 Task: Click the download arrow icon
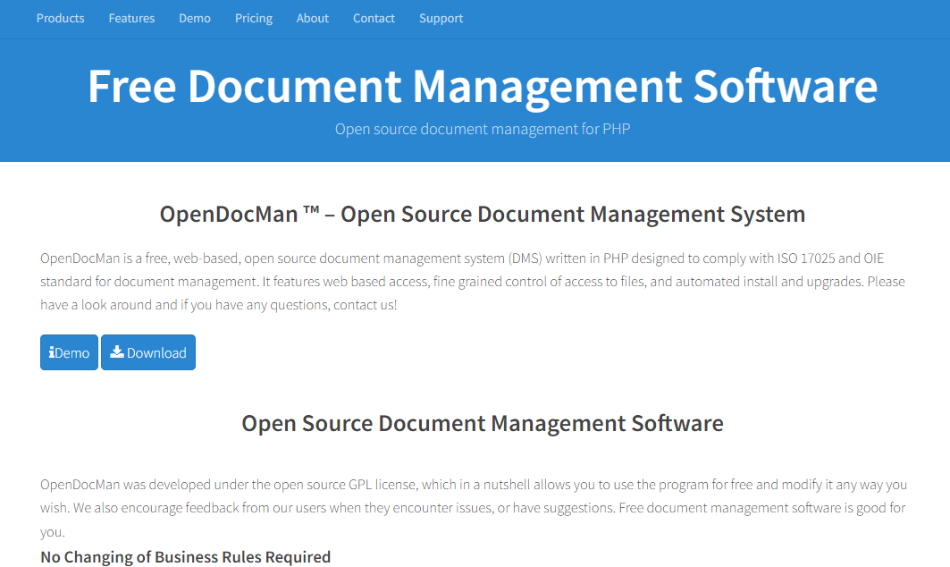tap(117, 351)
